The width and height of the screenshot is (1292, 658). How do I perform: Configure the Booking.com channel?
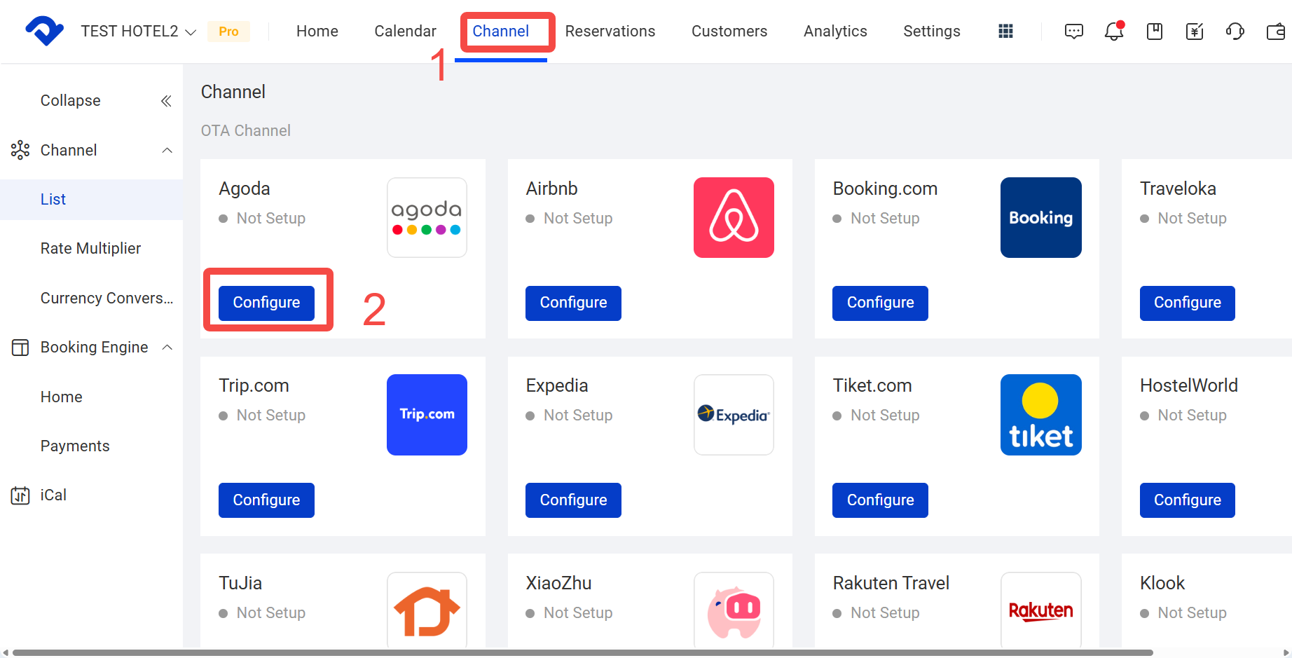pyautogui.click(x=880, y=303)
